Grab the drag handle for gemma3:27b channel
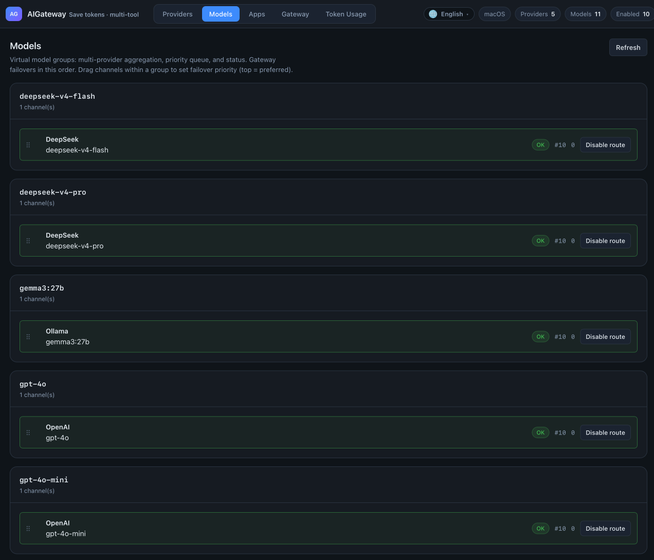654x560 pixels. click(28, 337)
